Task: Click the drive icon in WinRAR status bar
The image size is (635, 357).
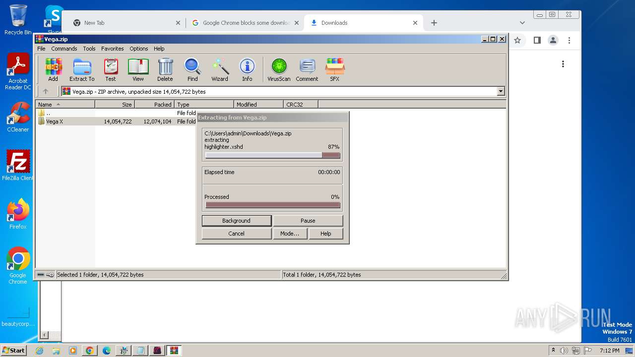Action: pyautogui.click(x=41, y=275)
